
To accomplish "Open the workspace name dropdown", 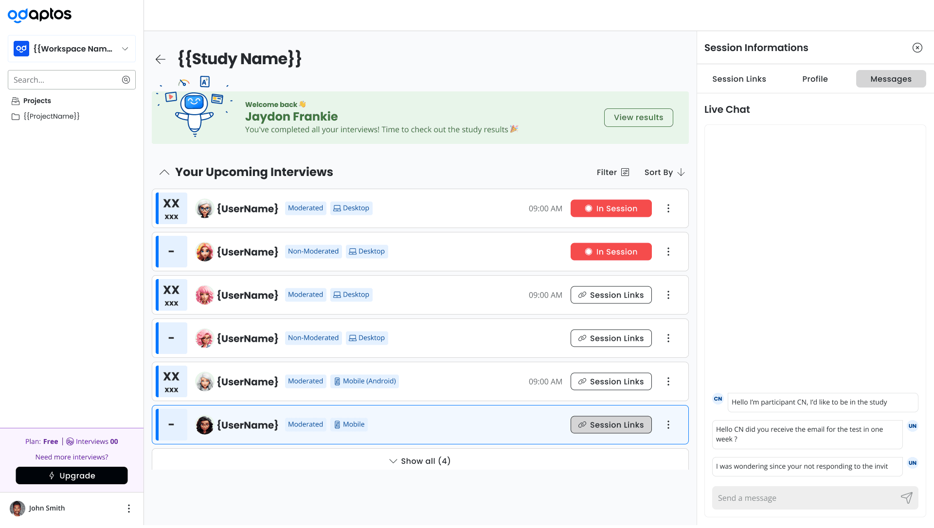I will pyautogui.click(x=72, y=49).
